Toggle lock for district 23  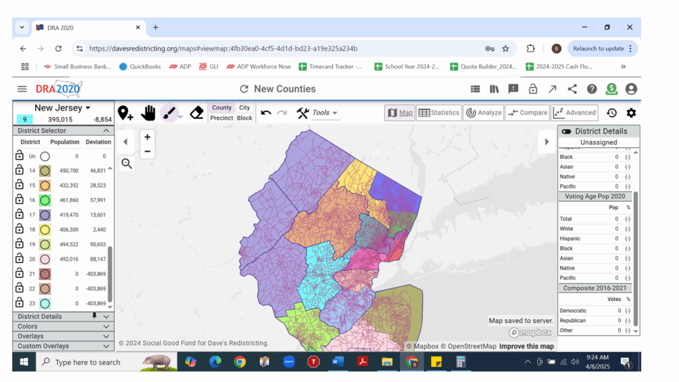[x=19, y=302]
